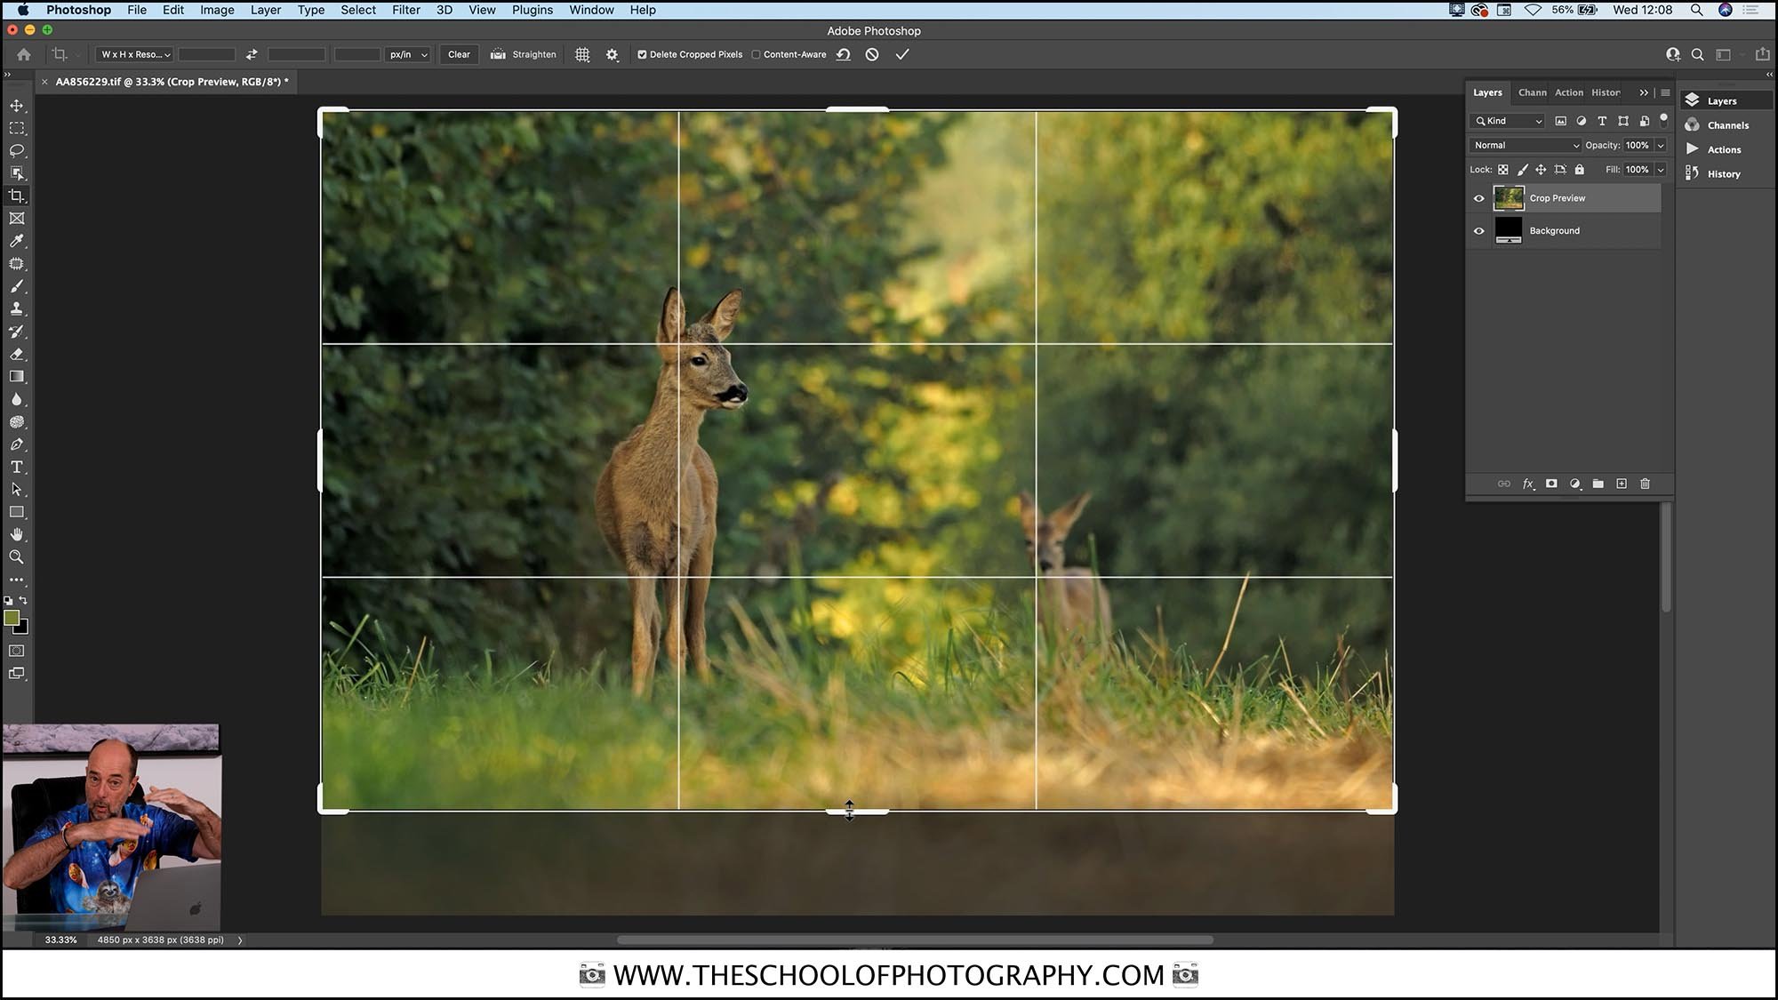Select the Zoom tool
The image size is (1778, 1000).
(x=17, y=557)
